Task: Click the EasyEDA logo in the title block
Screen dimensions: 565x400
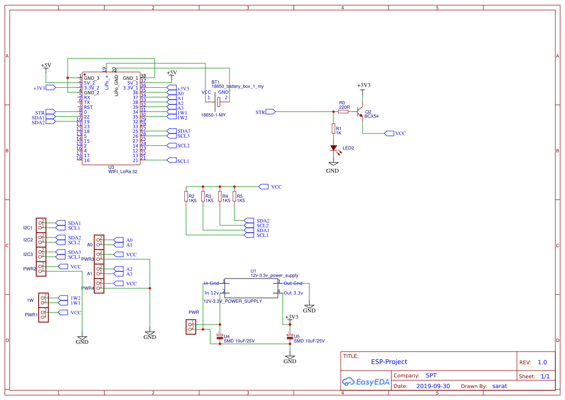Action: tap(366, 382)
